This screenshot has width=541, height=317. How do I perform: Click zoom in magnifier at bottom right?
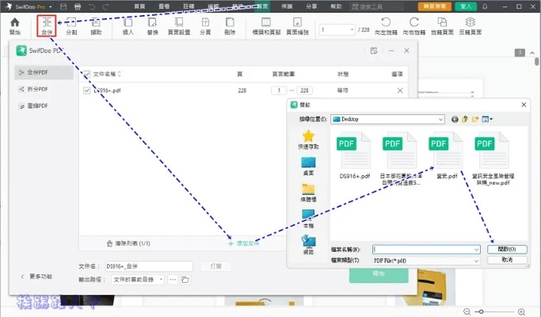tap(521, 311)
